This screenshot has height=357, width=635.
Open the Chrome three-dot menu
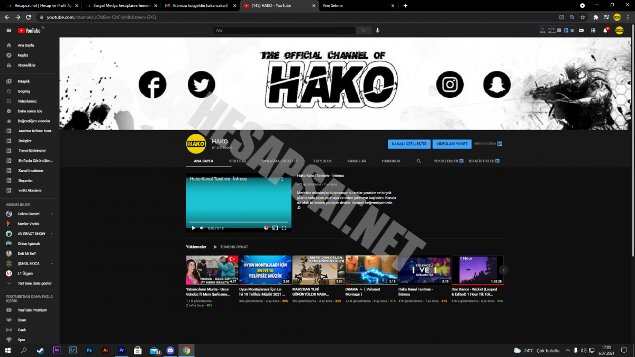click(x=628, y=17)
